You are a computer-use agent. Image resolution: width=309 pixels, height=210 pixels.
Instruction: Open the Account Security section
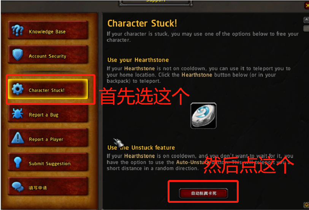[x=48, y=55]
